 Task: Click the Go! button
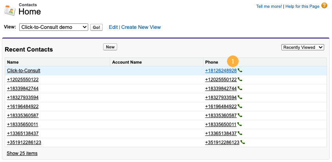(96, 27)
